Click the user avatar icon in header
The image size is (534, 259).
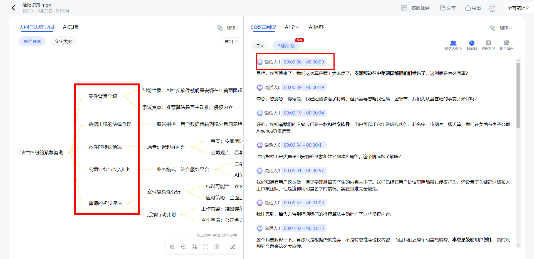(x=492, y=8)
